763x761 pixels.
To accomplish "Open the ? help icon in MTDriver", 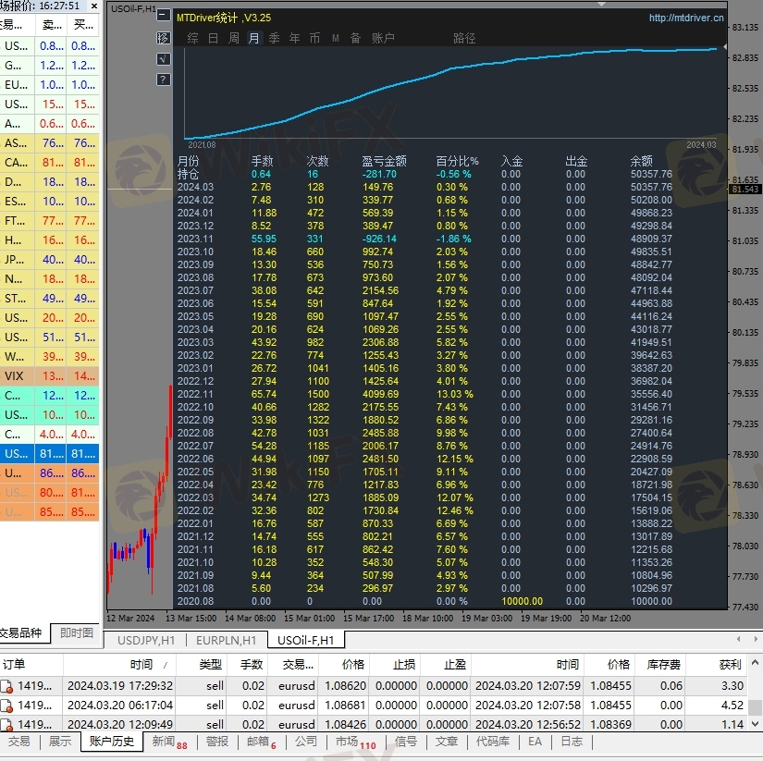I will 164,80.
